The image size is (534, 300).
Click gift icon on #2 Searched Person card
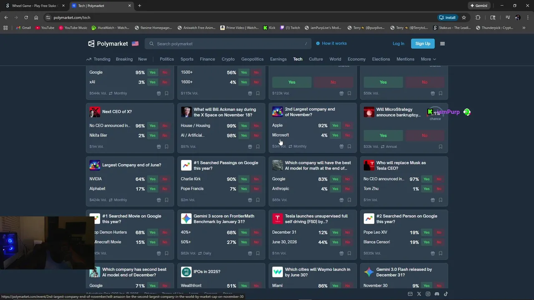[x=433, y=253]
